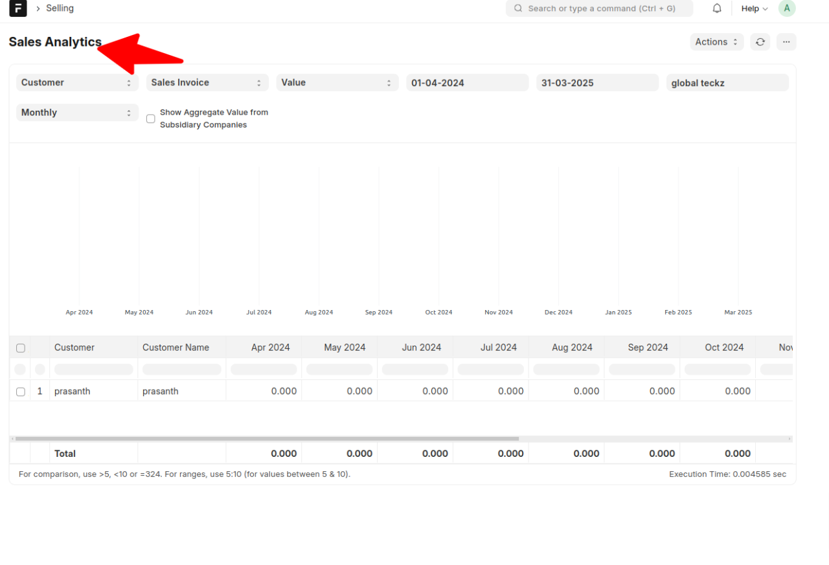Open the three-dots more options menu
This screenshot has width=829, height=565.
(786, 42)
